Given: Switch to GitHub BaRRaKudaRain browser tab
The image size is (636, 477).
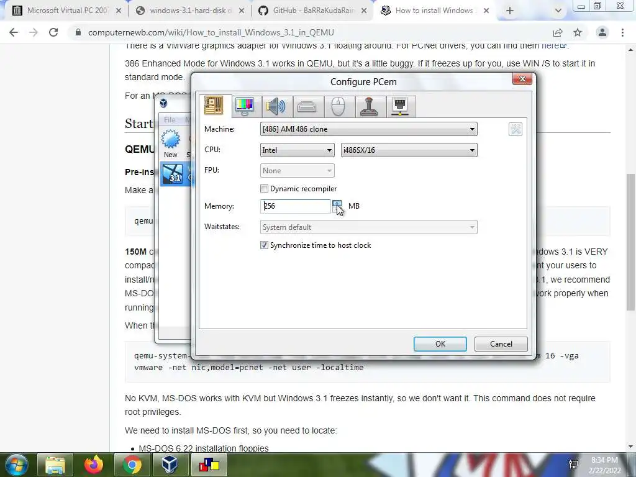Looking at the screenshot, I should tap(314, 11).
